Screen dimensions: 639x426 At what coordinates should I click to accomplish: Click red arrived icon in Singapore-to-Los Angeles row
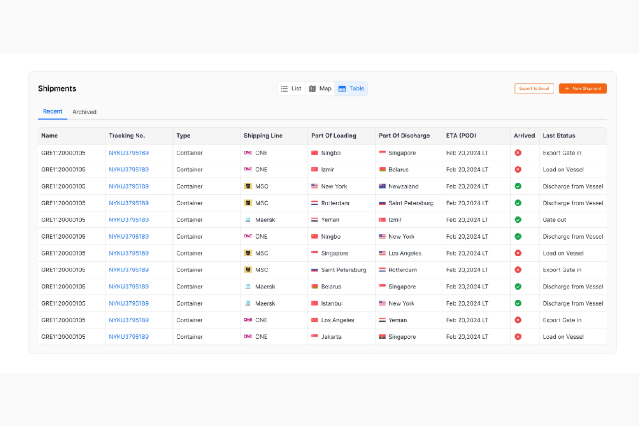tap(518, 253)
